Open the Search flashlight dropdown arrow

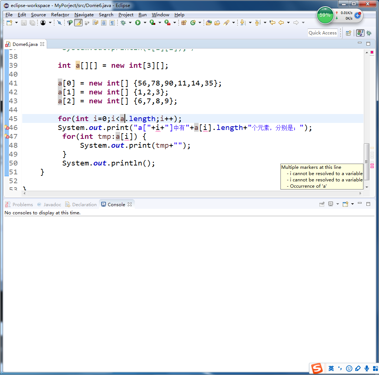point(233,23)
